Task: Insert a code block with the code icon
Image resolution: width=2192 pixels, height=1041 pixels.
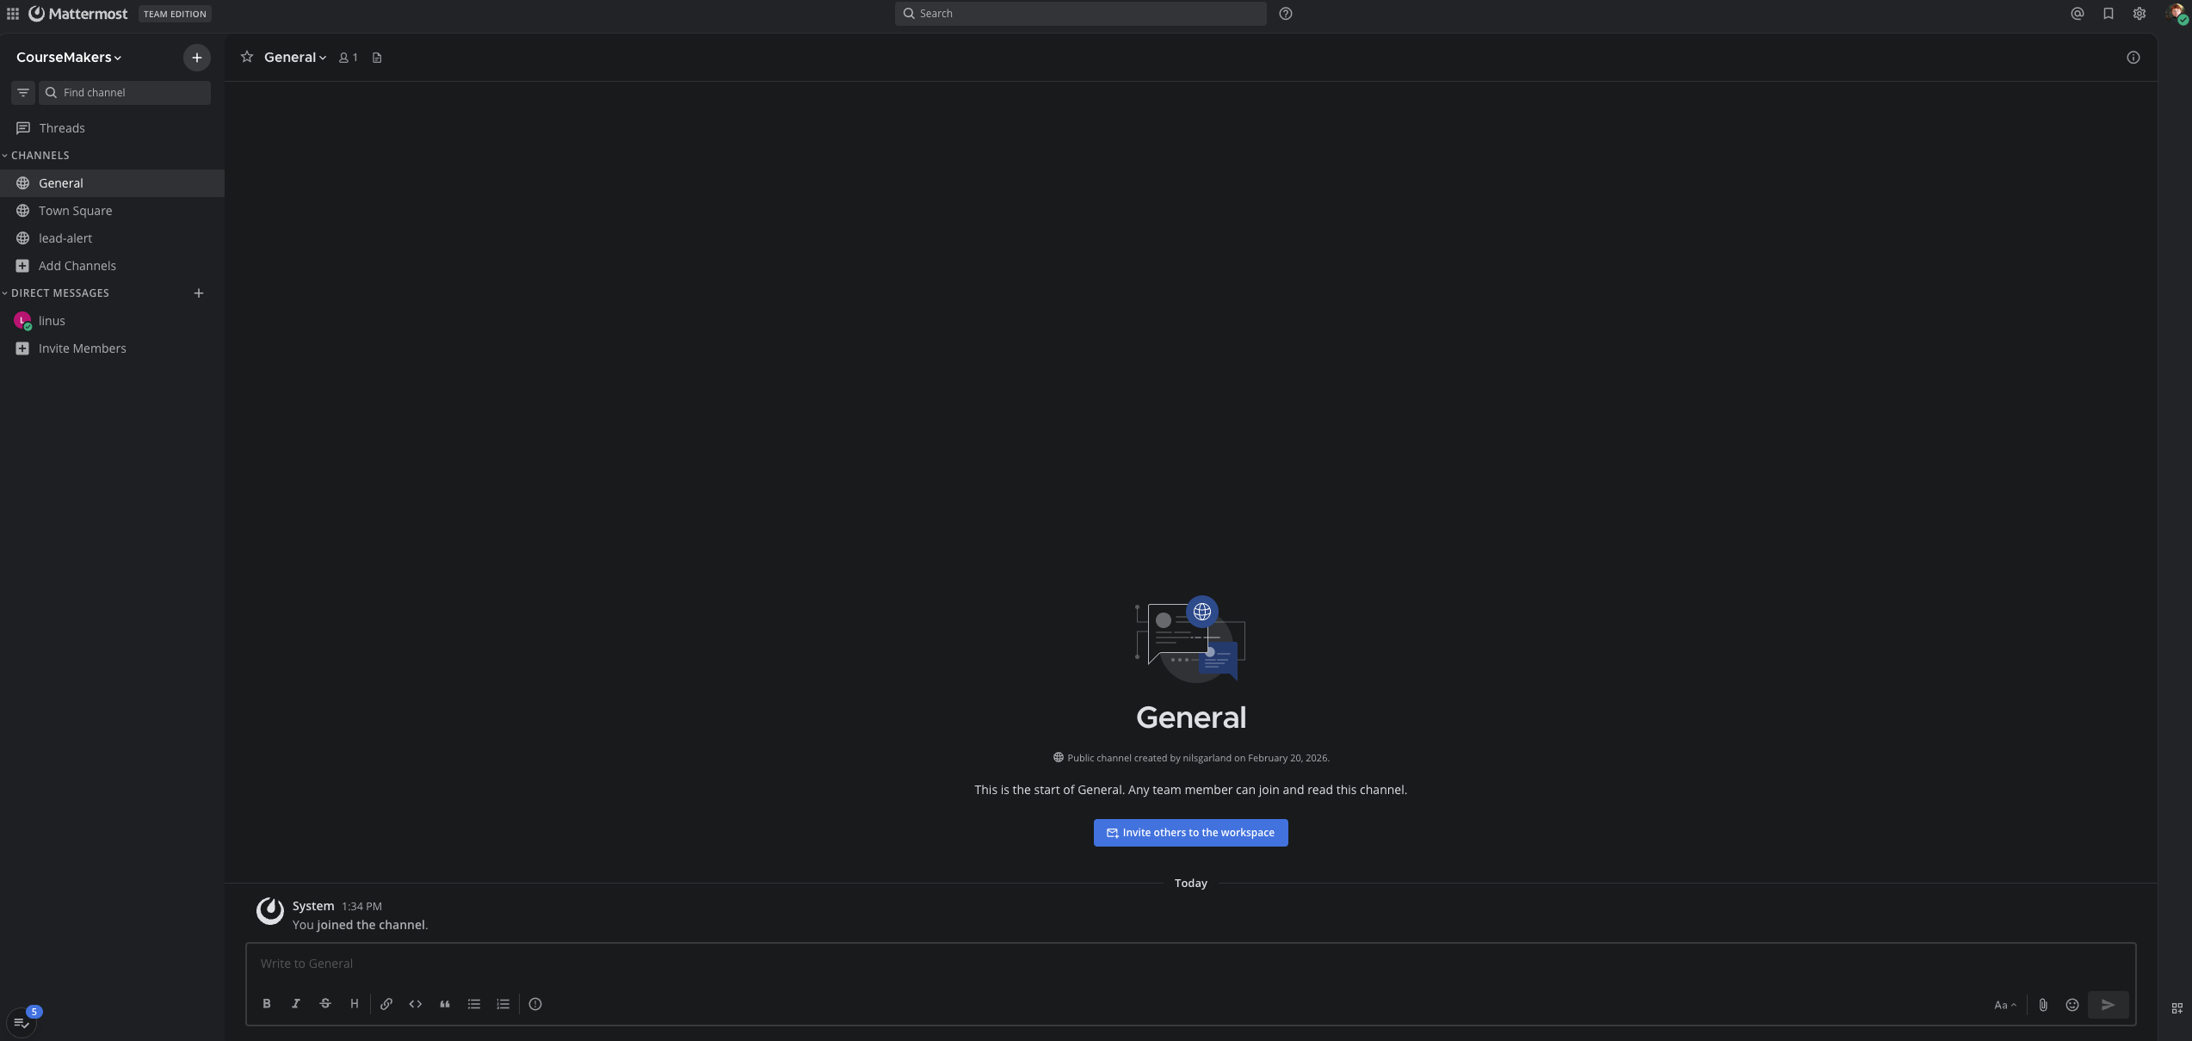Action: tap(416, 1004)
